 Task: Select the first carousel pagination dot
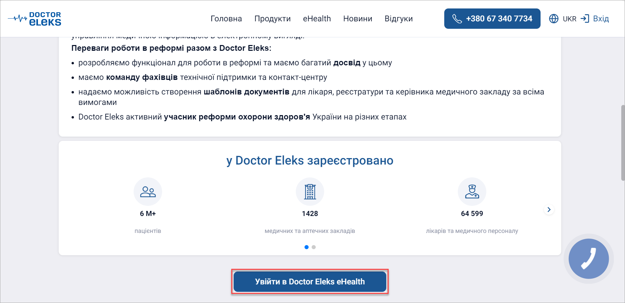point(307,247)
